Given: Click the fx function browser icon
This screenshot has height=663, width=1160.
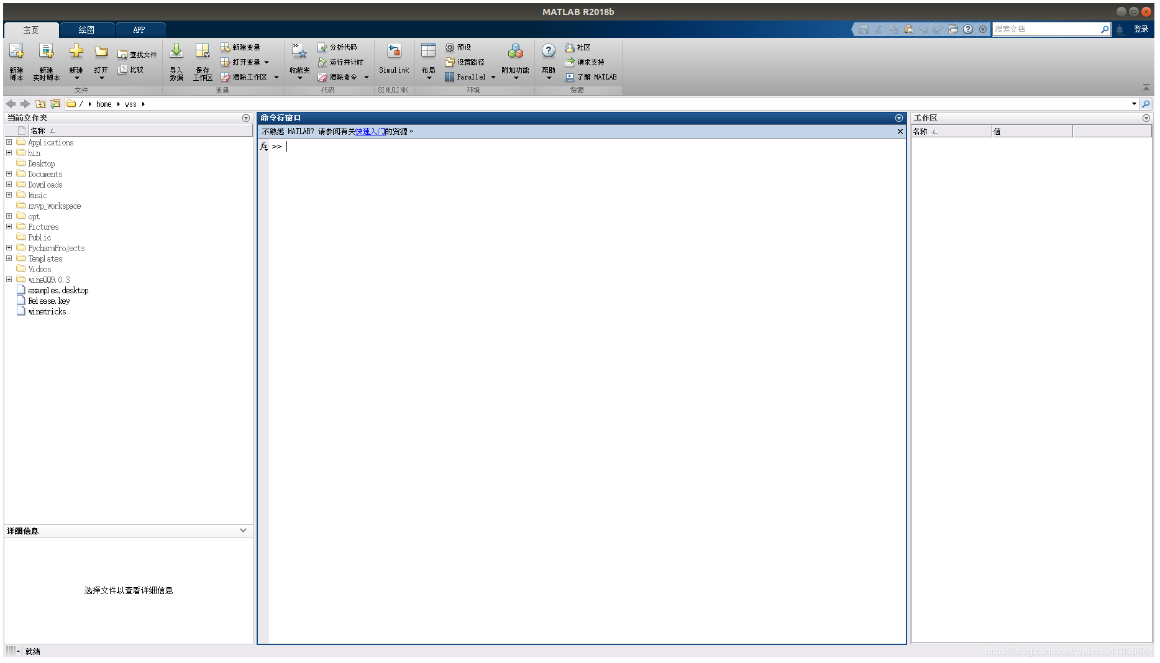Looking at the screenshot, I should click(x=264, y=147).
